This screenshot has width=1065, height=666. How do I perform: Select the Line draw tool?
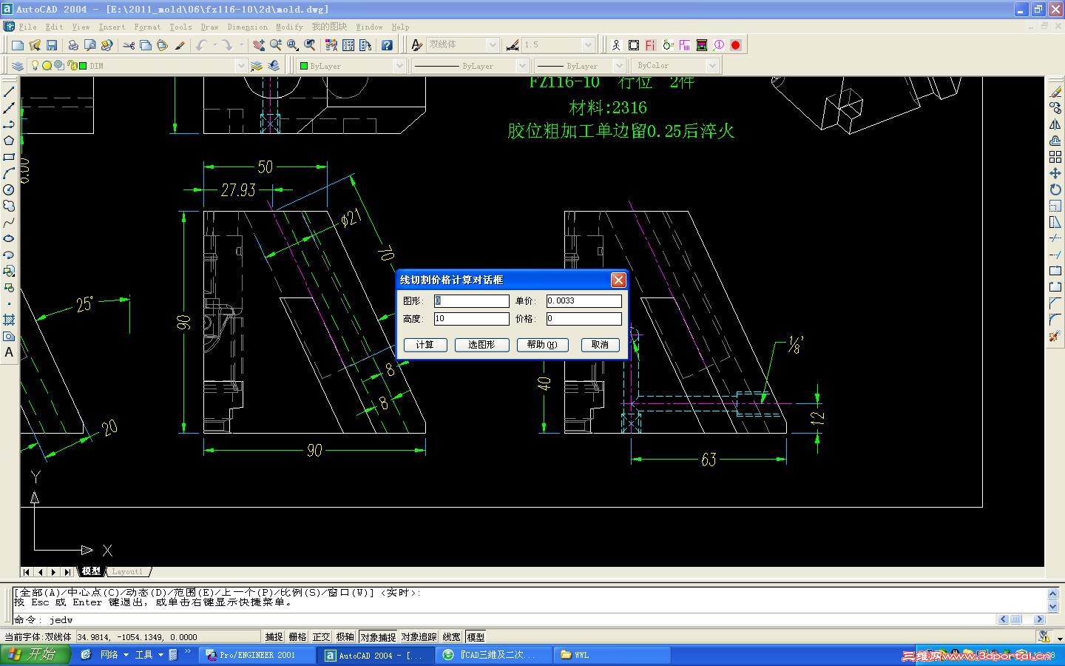pos(9,92)
